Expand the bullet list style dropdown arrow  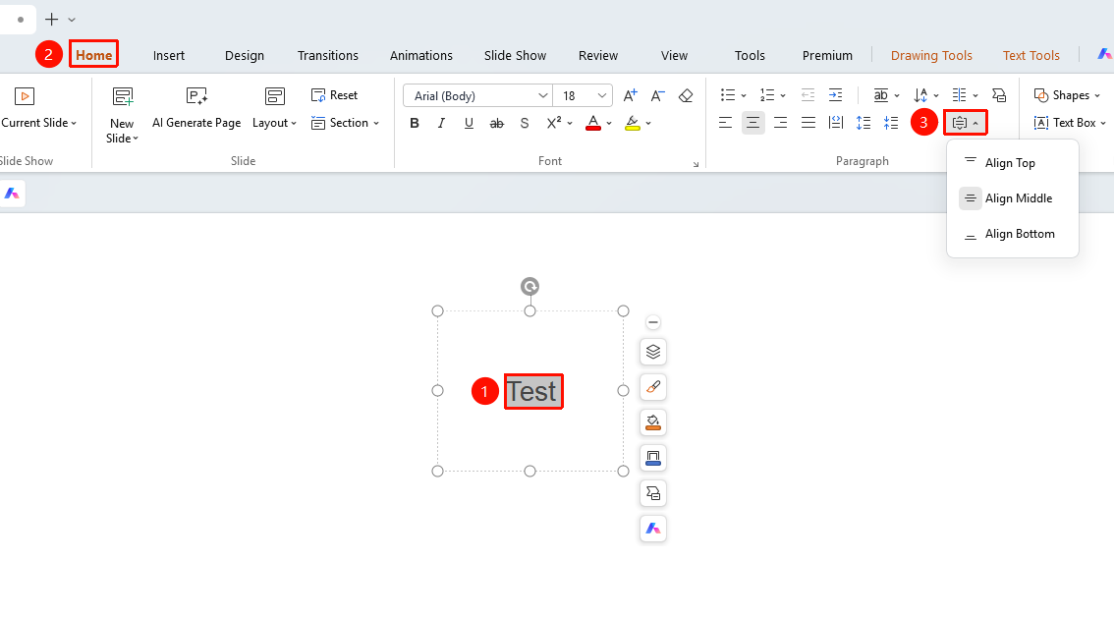(744, 96)
